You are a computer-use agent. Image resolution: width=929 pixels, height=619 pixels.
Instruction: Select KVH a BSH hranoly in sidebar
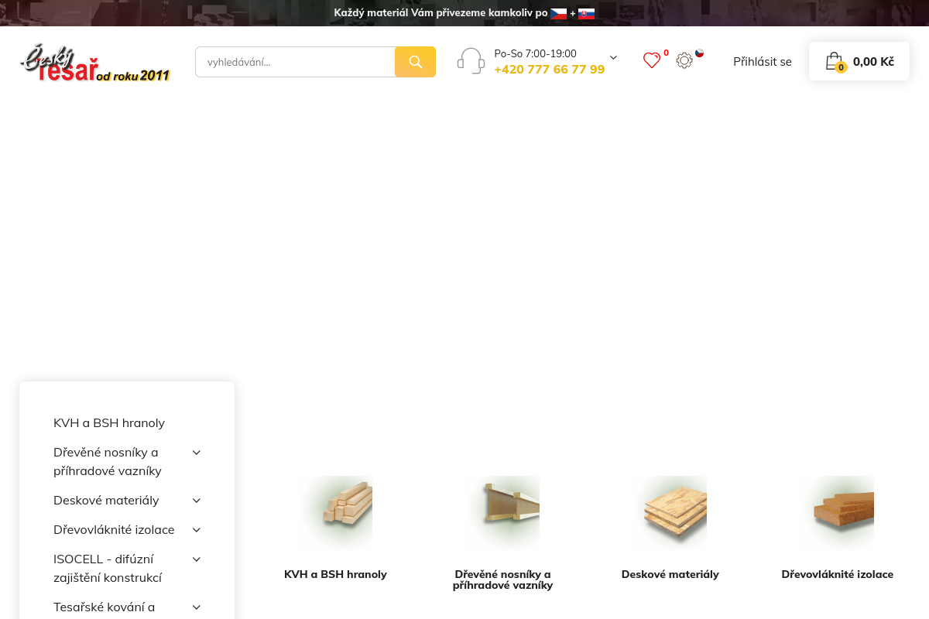click(109, 423)
